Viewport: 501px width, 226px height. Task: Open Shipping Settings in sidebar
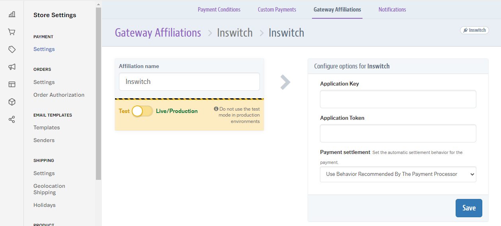click(x=44, y=173)
